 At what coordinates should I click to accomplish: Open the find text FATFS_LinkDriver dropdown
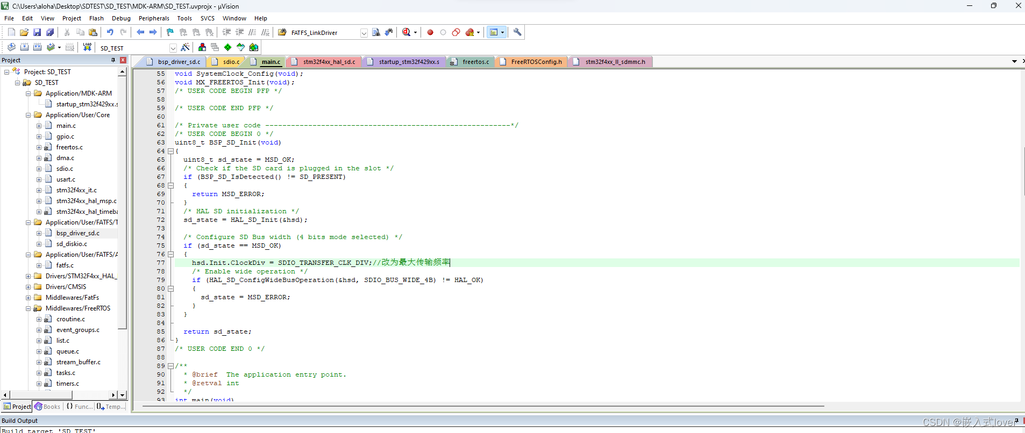pyautogui.click(x=364, y=33)
